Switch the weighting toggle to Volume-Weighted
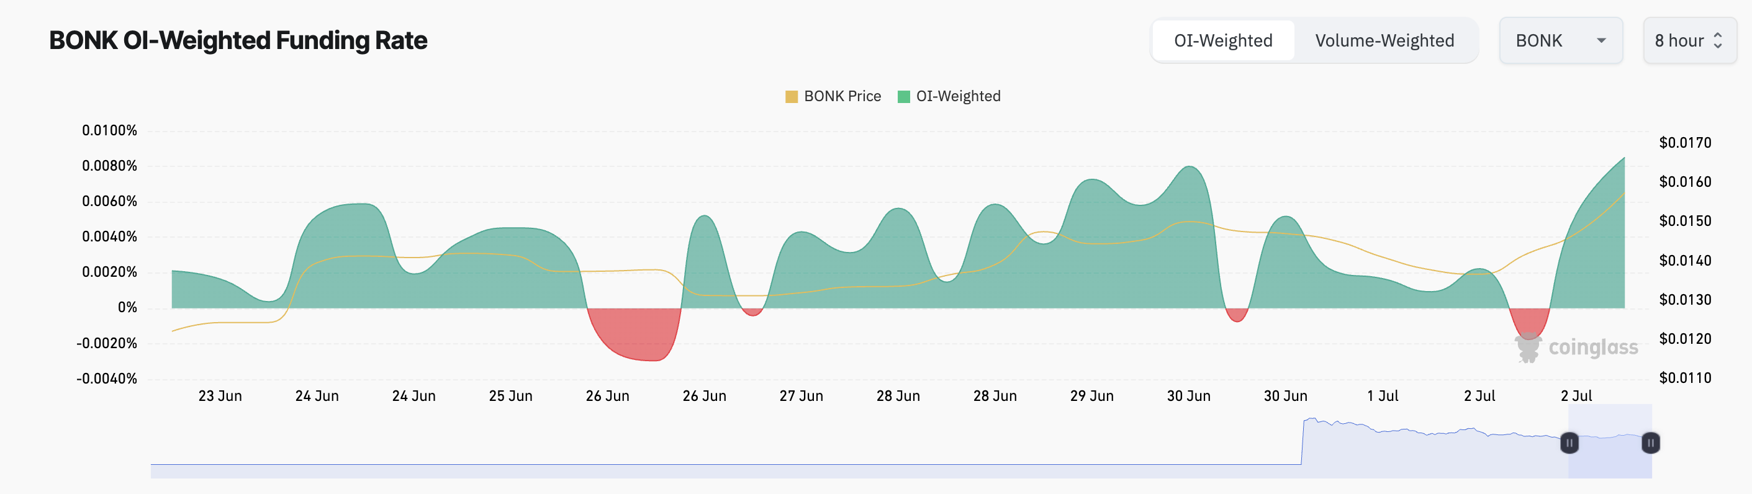Viewport: 1752px width, 494px height. pos(1386,41)
